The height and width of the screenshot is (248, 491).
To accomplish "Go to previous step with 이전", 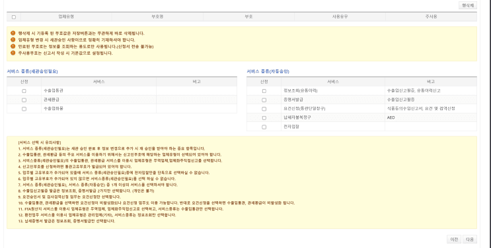I will click(454, 239).
